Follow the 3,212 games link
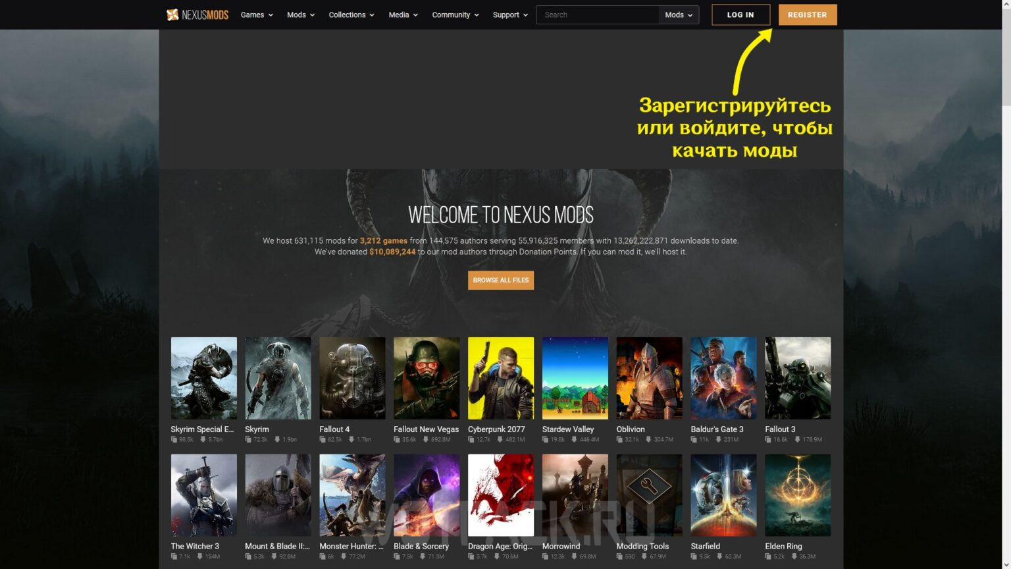The image size is (1011, 569). point(383,241)
